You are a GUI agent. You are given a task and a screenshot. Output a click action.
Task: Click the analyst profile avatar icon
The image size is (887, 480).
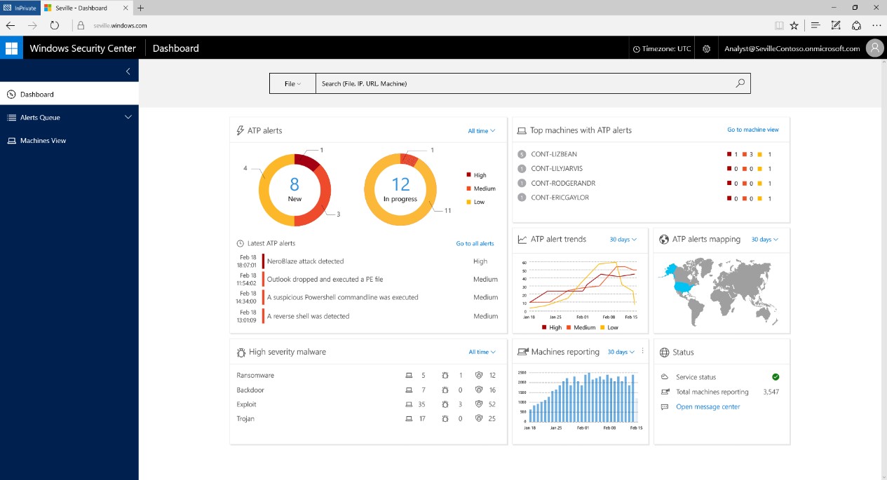(875, 48)
